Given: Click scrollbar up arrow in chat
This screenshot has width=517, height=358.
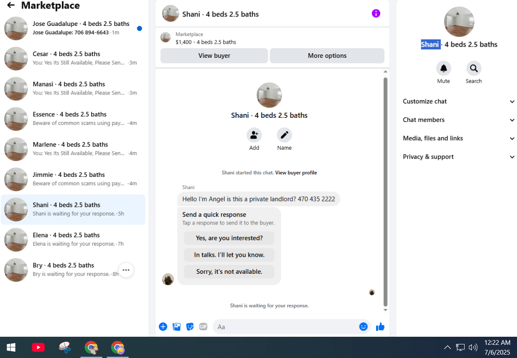Looking at the screenshot, I should (385, 71).
